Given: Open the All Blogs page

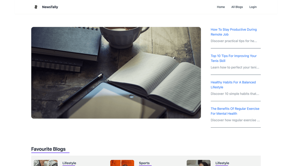Looking at the screenshot, I should point(237,7).
